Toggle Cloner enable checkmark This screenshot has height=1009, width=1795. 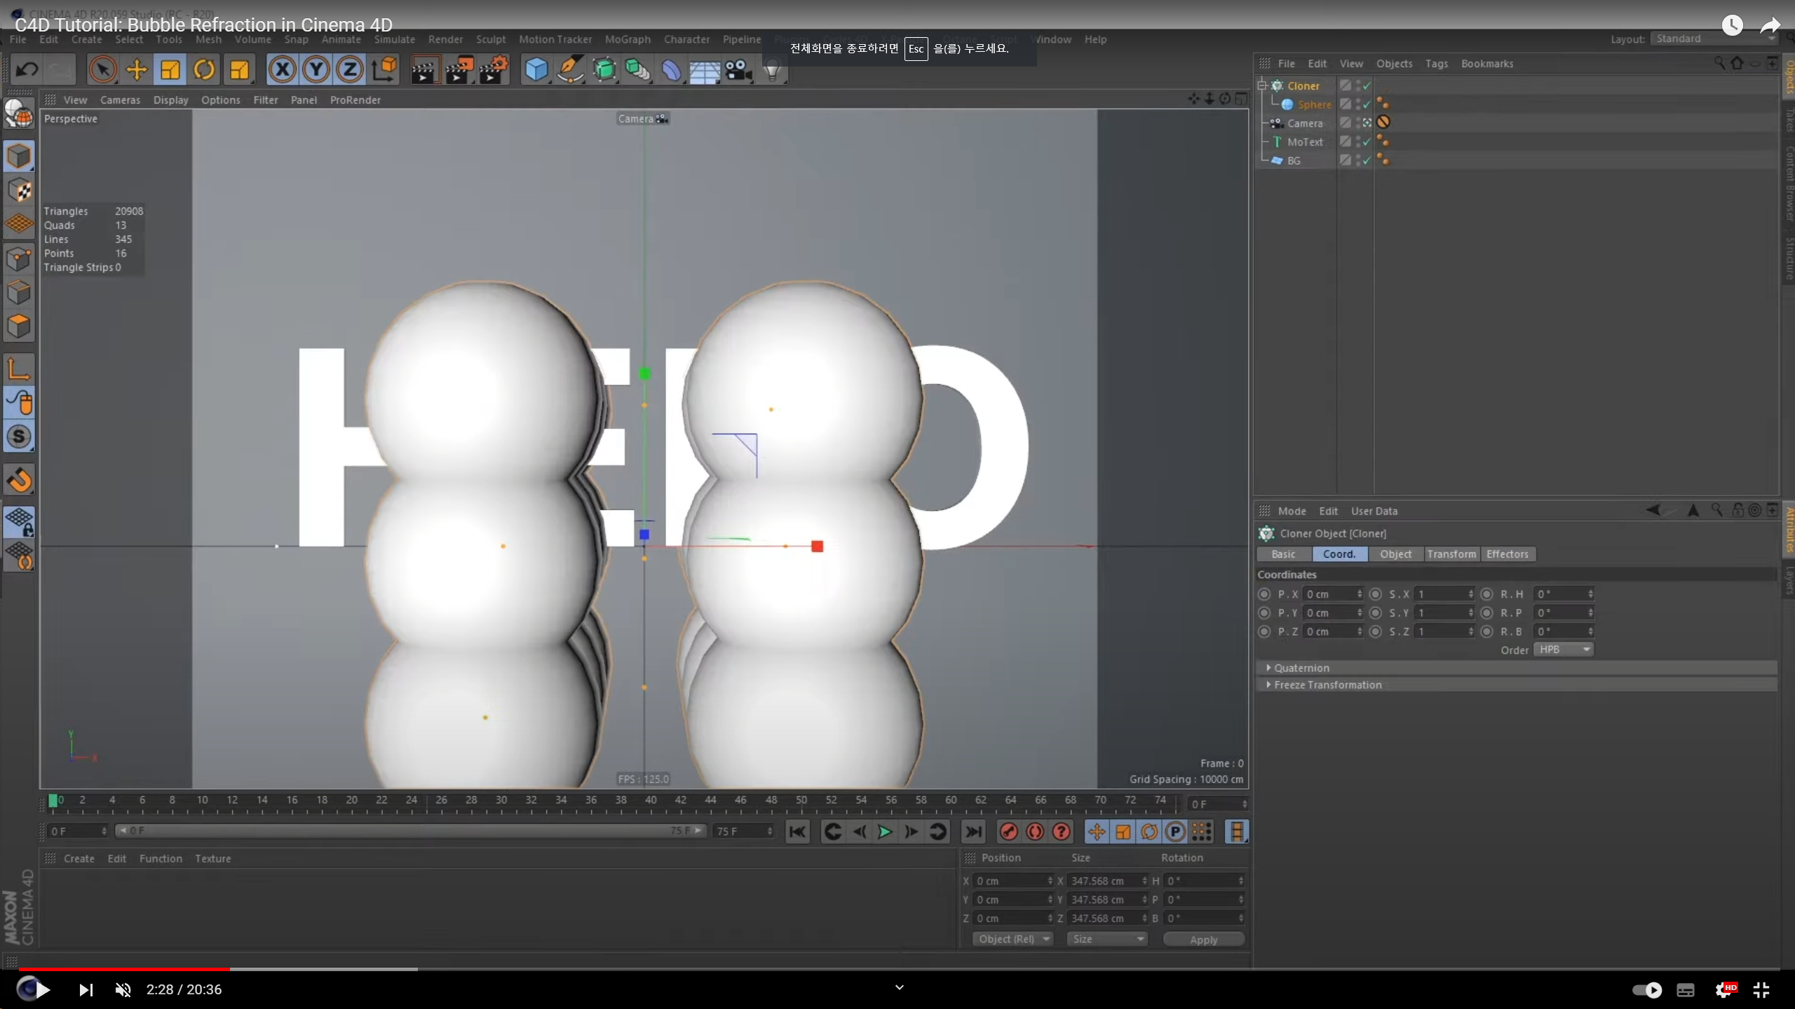coord(1366,85)
